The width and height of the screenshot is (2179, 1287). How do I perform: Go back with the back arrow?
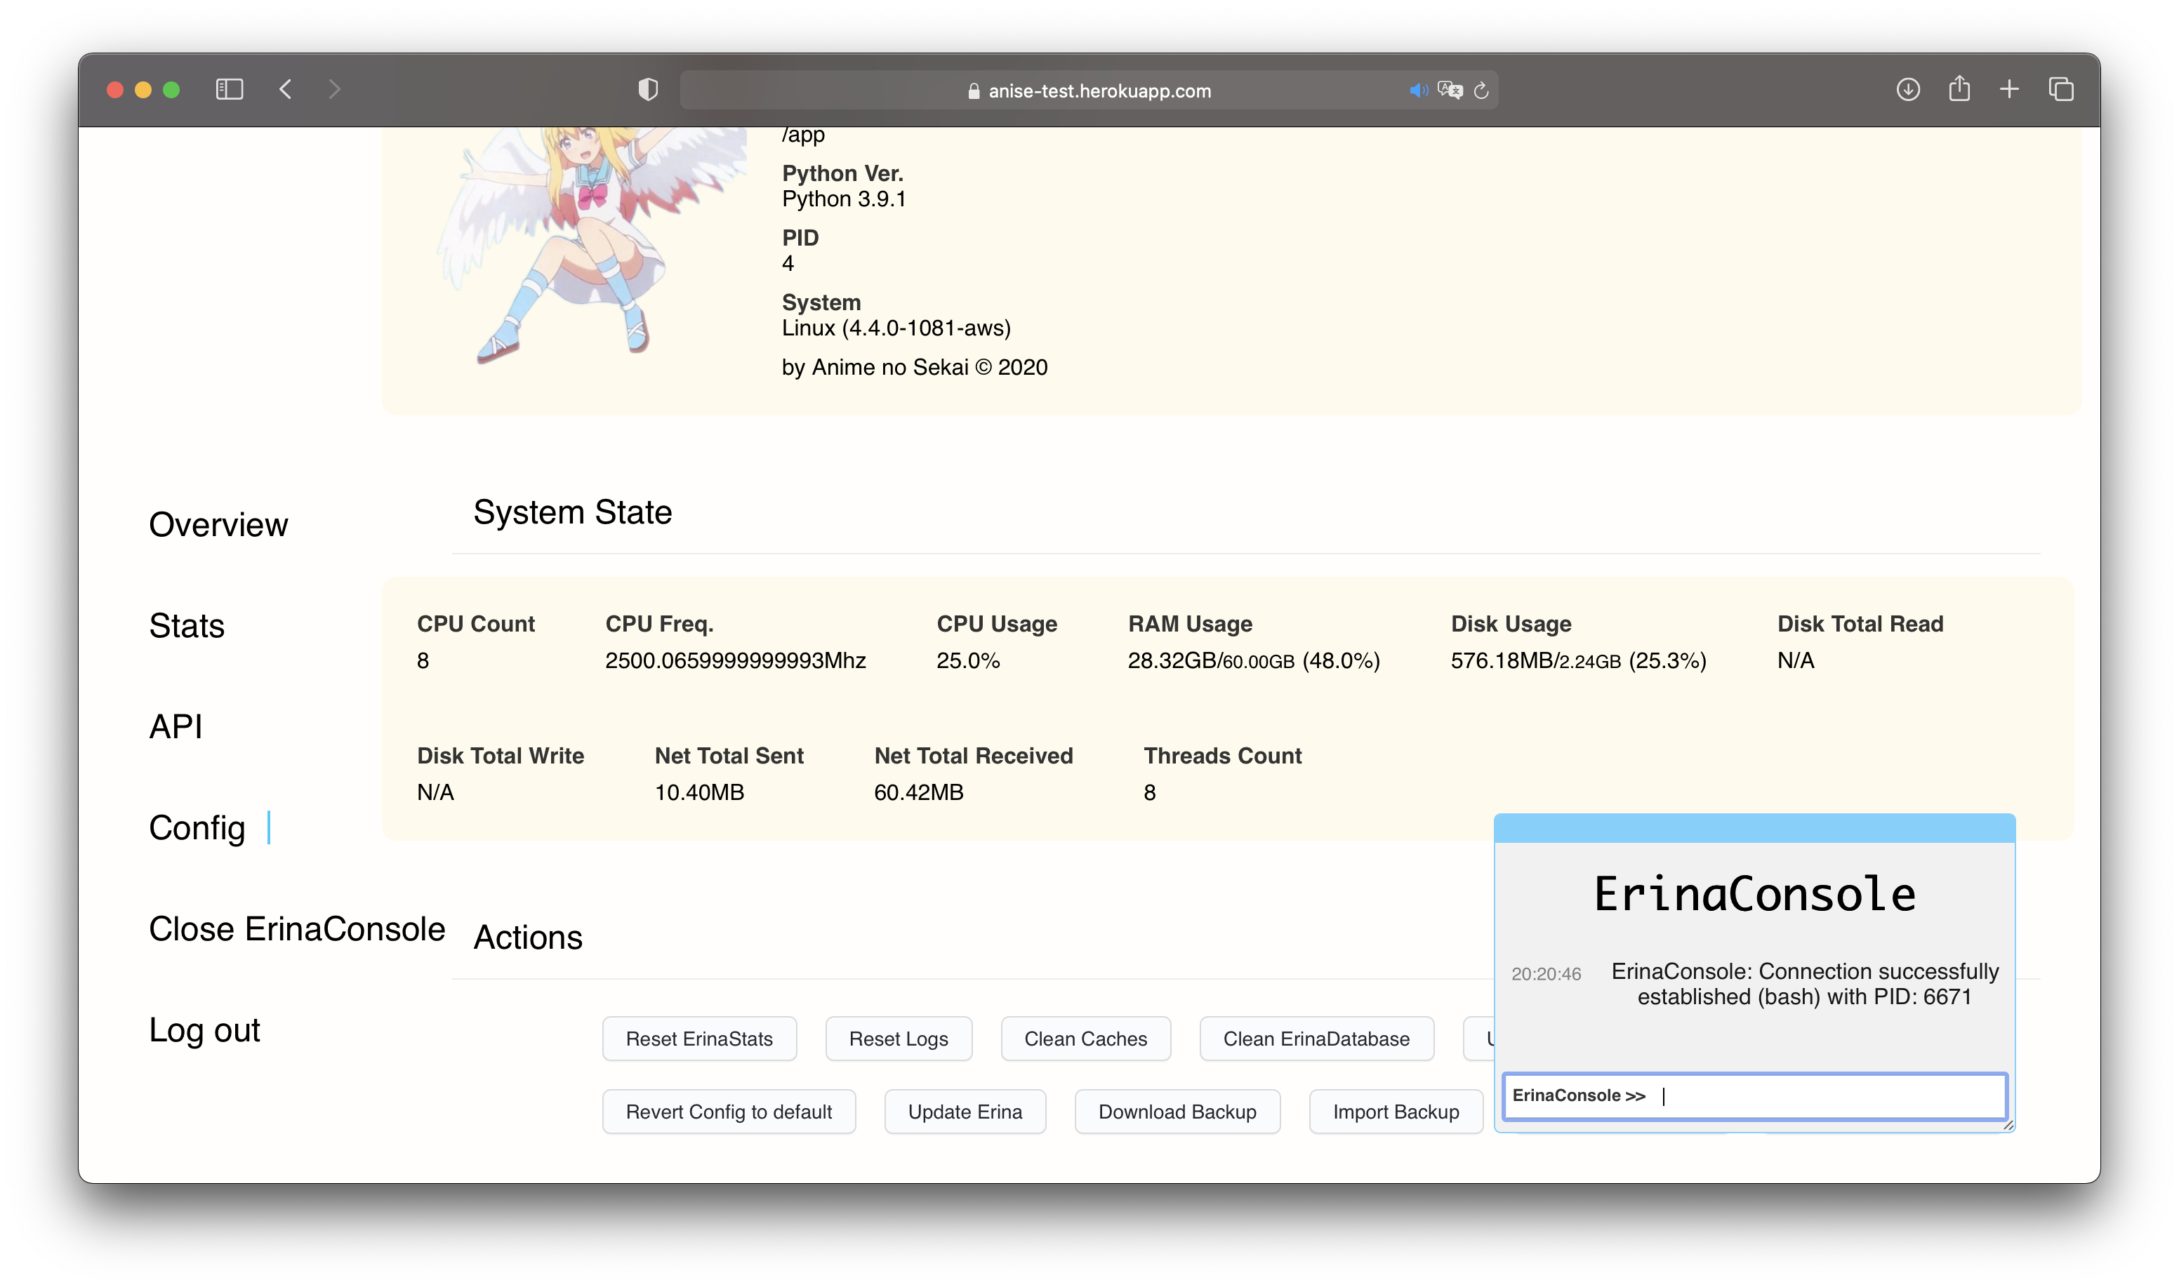point(286,89)
